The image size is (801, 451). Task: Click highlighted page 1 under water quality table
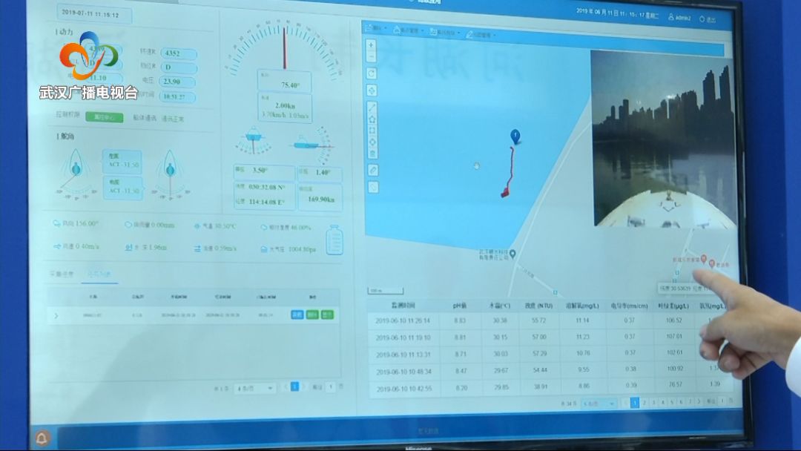(x=635, y=403)
